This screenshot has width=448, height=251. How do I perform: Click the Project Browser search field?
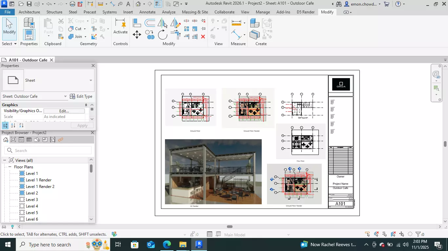[48, 150]
